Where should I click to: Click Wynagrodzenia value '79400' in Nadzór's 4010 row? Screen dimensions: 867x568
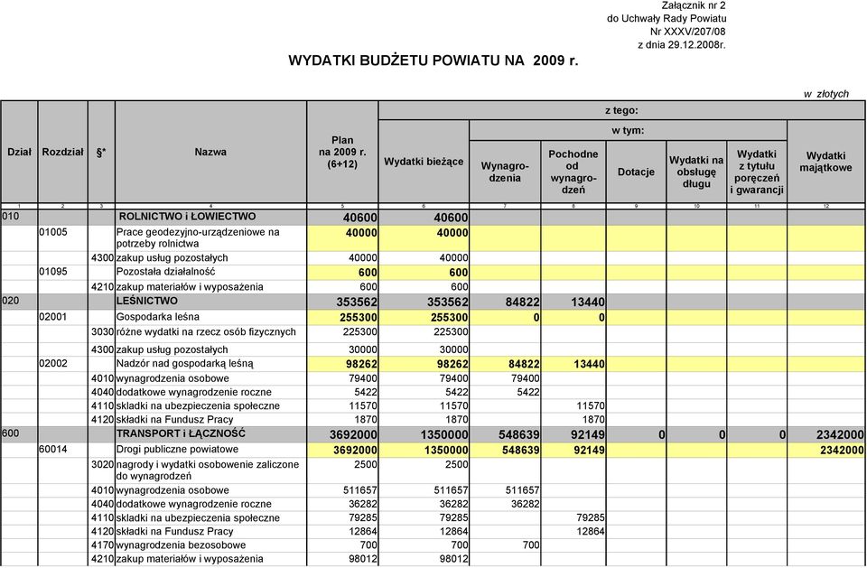[x=525, y=378]
